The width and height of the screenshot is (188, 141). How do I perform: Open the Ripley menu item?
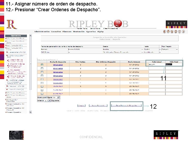(x=100, y=32)
